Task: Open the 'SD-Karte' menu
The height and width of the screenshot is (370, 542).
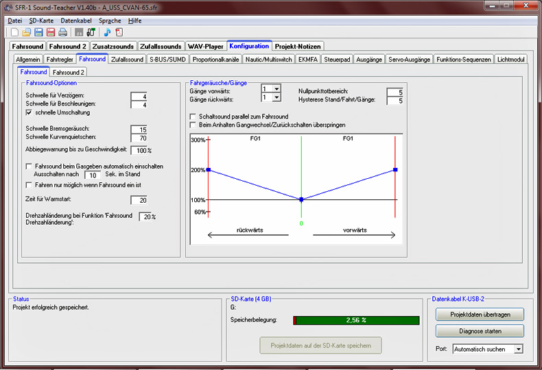Action: point(41,21)
